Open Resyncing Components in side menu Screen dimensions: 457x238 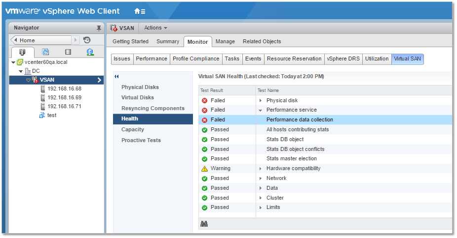(153, 109)
